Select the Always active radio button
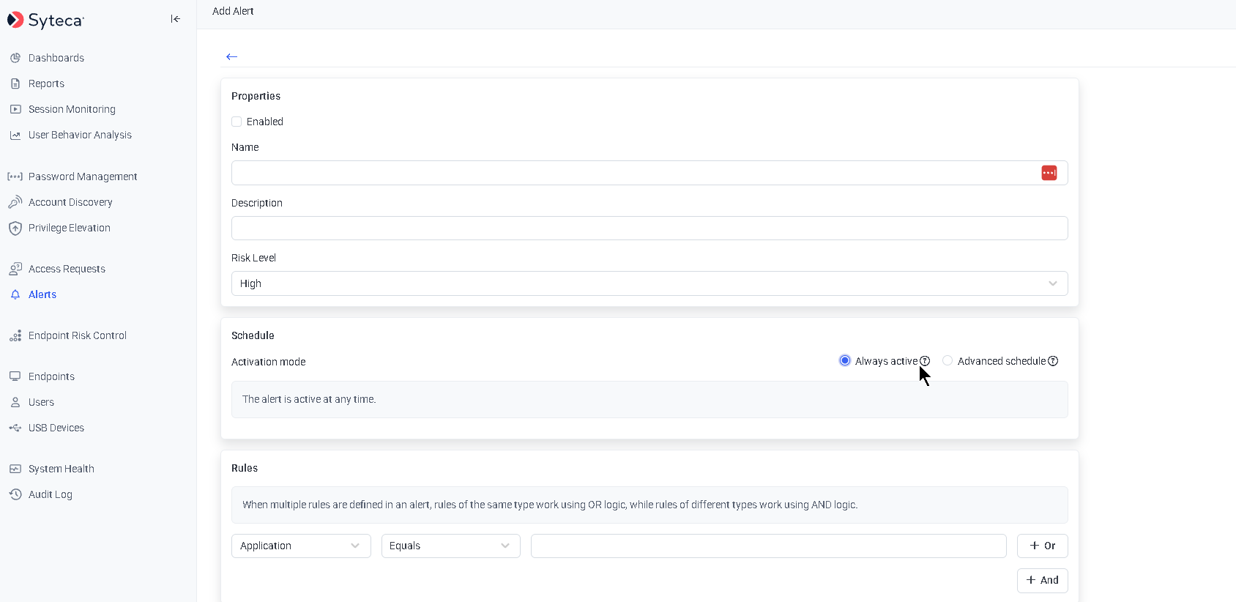1236x602 pixels. point(845,360)
